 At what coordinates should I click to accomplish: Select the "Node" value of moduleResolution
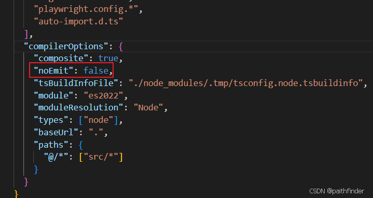click(148, 107)
